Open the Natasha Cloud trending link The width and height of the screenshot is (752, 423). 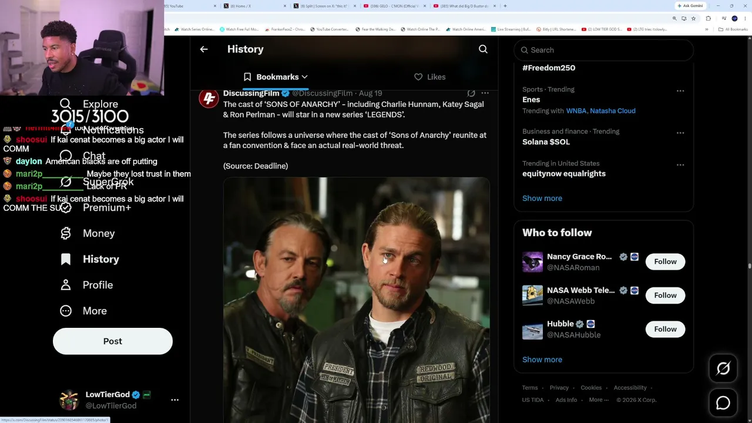613,111
